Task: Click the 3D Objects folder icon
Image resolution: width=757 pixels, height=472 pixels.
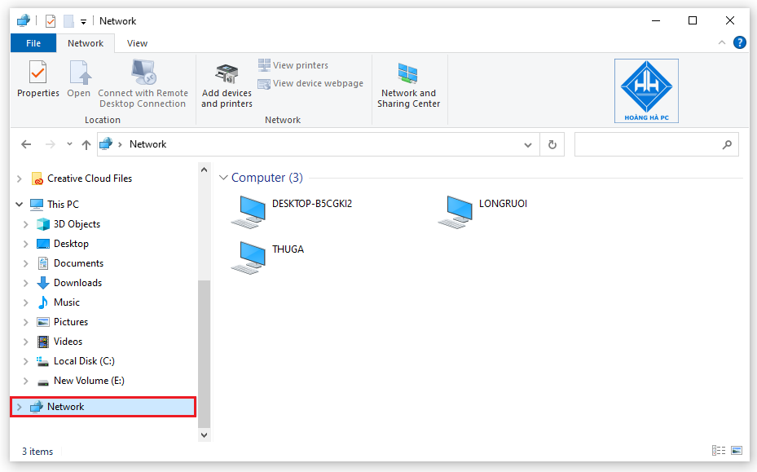Action: [x=43, y=224]
